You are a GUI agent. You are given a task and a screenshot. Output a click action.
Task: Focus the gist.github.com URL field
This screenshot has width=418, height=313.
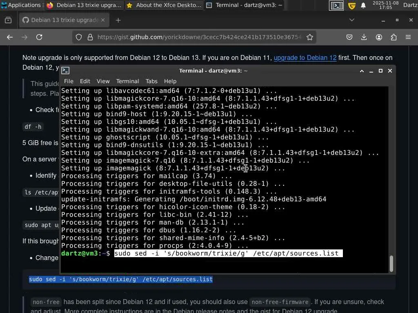click(199, 37)
